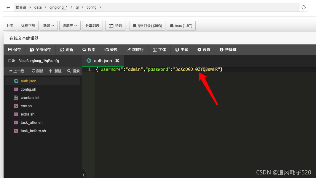Image resolution: width=316 pixels, height=178 pixels.
Task: Place cursor in the "admin" username value
Action: coord(134,69)
